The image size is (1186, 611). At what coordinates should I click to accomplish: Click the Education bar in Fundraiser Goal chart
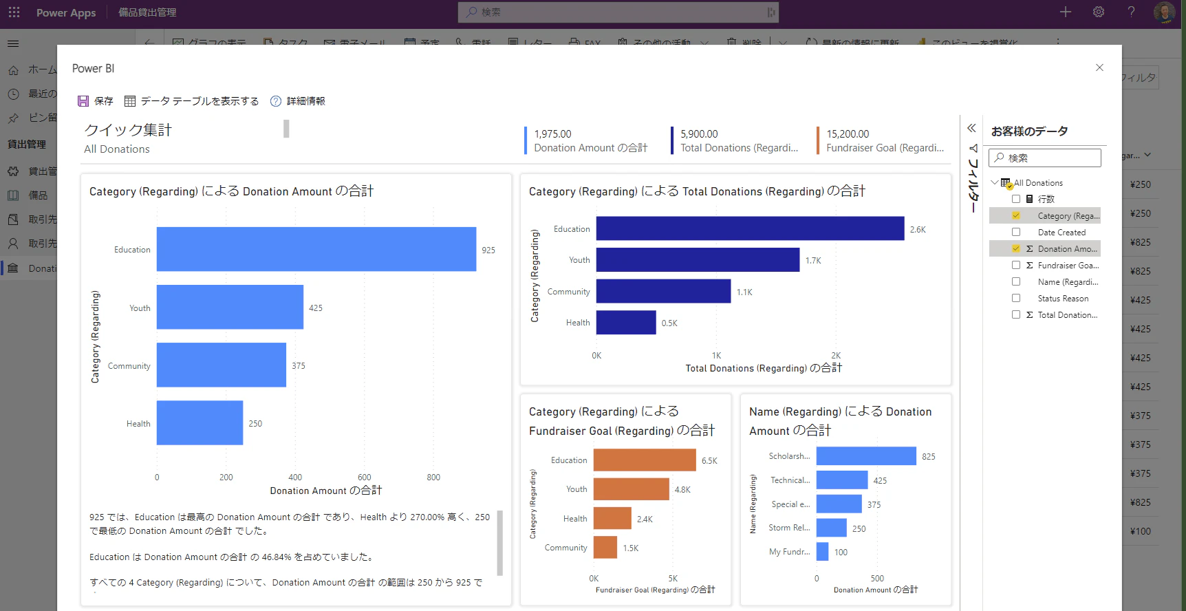pyautogui.click(x=645, y=460)
